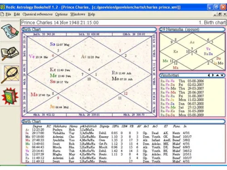
Task: Click As 12:25 in the birth chart
Action: coord(90,57)
